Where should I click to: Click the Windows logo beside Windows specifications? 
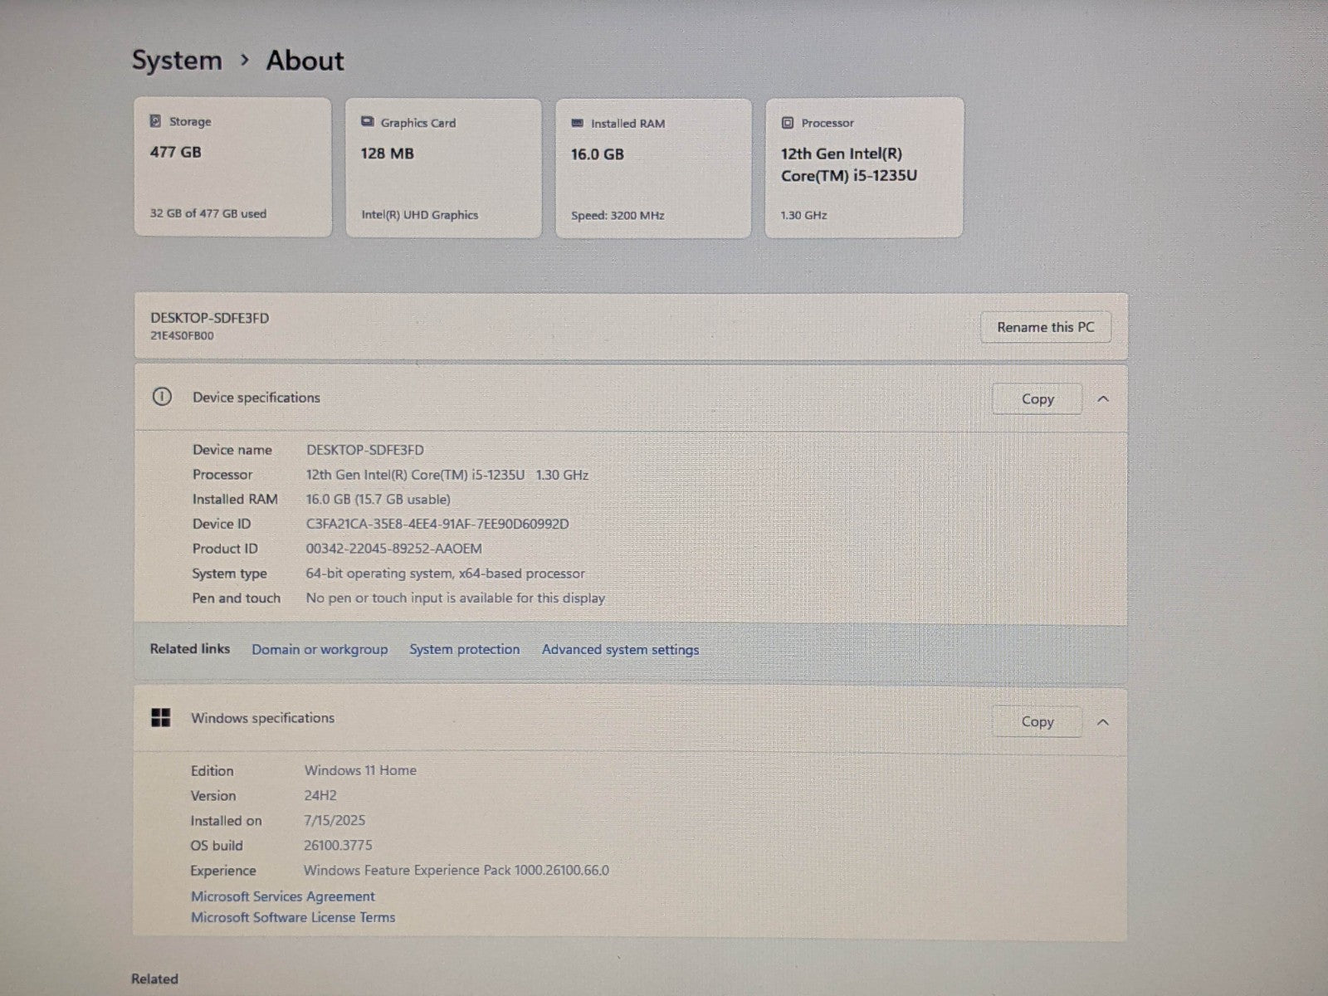pyautogui.click(x=161, y=718)
